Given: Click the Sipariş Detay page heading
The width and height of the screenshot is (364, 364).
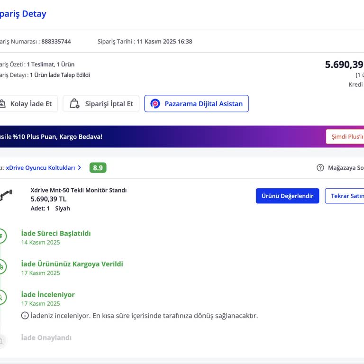Looking at the screenshot, I should tap(23, 14).
